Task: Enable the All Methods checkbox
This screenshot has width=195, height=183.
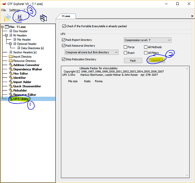Action: [x=146, y=47]
